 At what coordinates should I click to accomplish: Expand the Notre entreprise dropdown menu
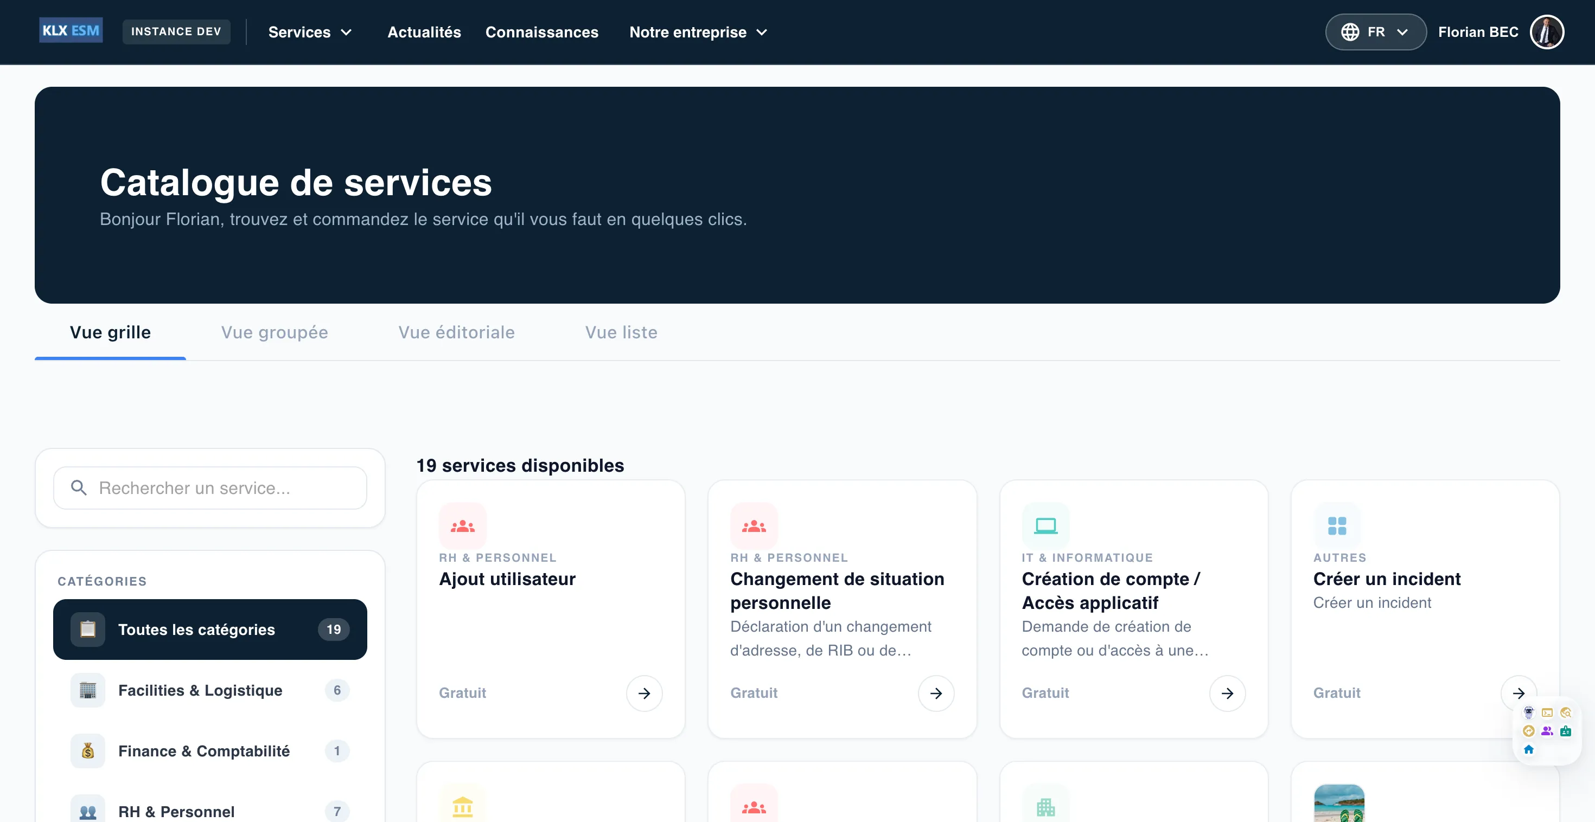click(698, 32)
